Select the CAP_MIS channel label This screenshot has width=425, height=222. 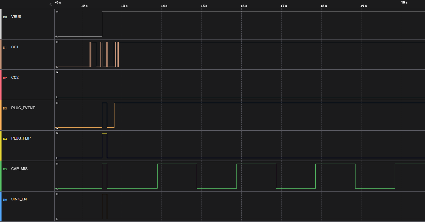coord(19,169)
